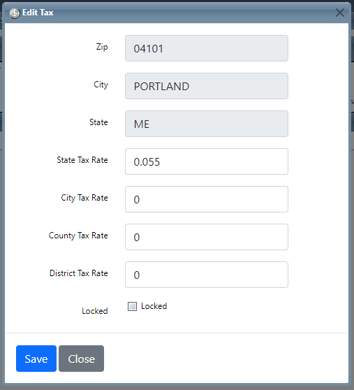The height and width of the screenshot is (390, 354).
Task: Close the Edit Tax dialog with X
Action: point(339,13)
